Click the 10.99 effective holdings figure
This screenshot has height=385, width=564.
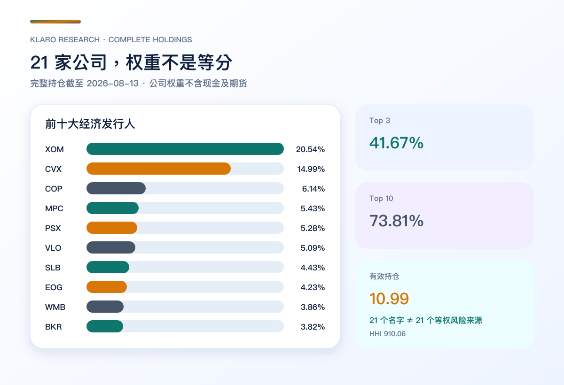(389, 299)
